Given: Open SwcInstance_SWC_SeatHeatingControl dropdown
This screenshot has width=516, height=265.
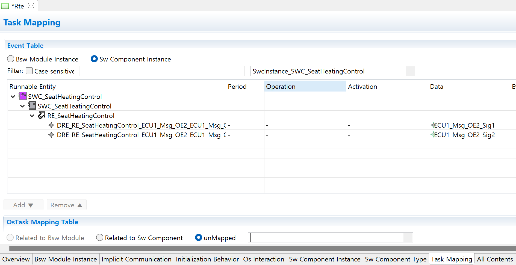Looking at the screenshot, I should pos(410,71).
